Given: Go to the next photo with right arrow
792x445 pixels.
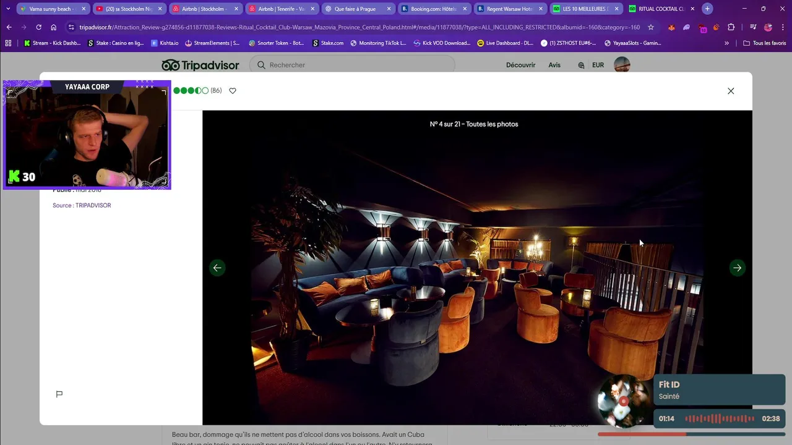Looking at the screenshot, I should point(737,268).
